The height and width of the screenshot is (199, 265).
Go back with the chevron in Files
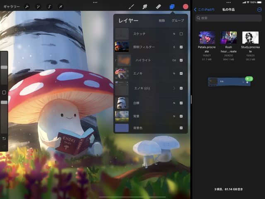(195, 10)
